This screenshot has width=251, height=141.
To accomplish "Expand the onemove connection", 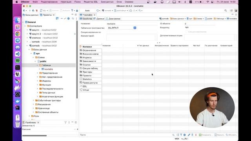I will 27,38.
